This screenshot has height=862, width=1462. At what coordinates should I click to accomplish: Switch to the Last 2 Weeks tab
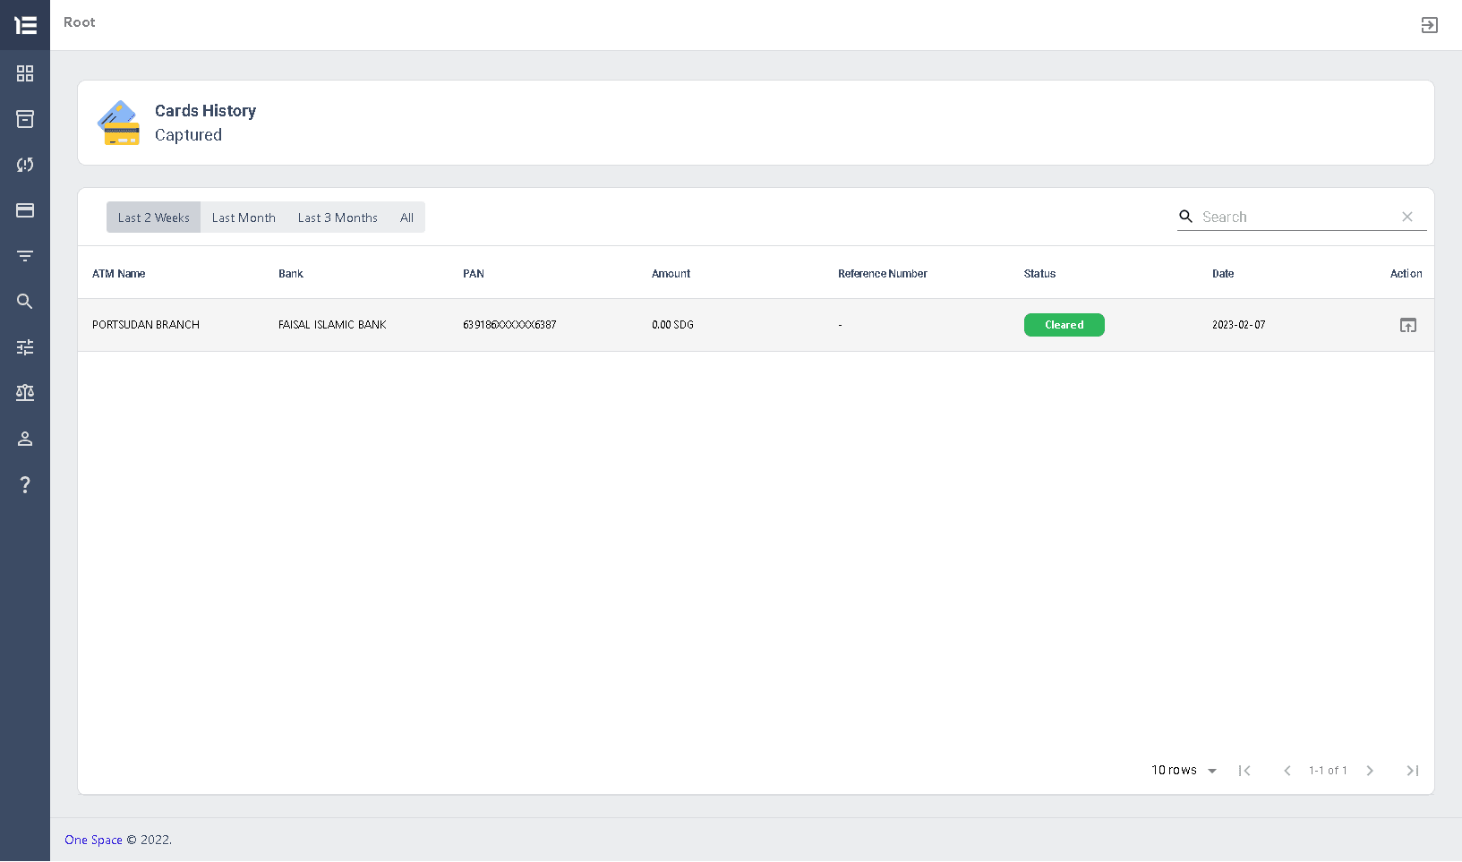click(153, 217)
